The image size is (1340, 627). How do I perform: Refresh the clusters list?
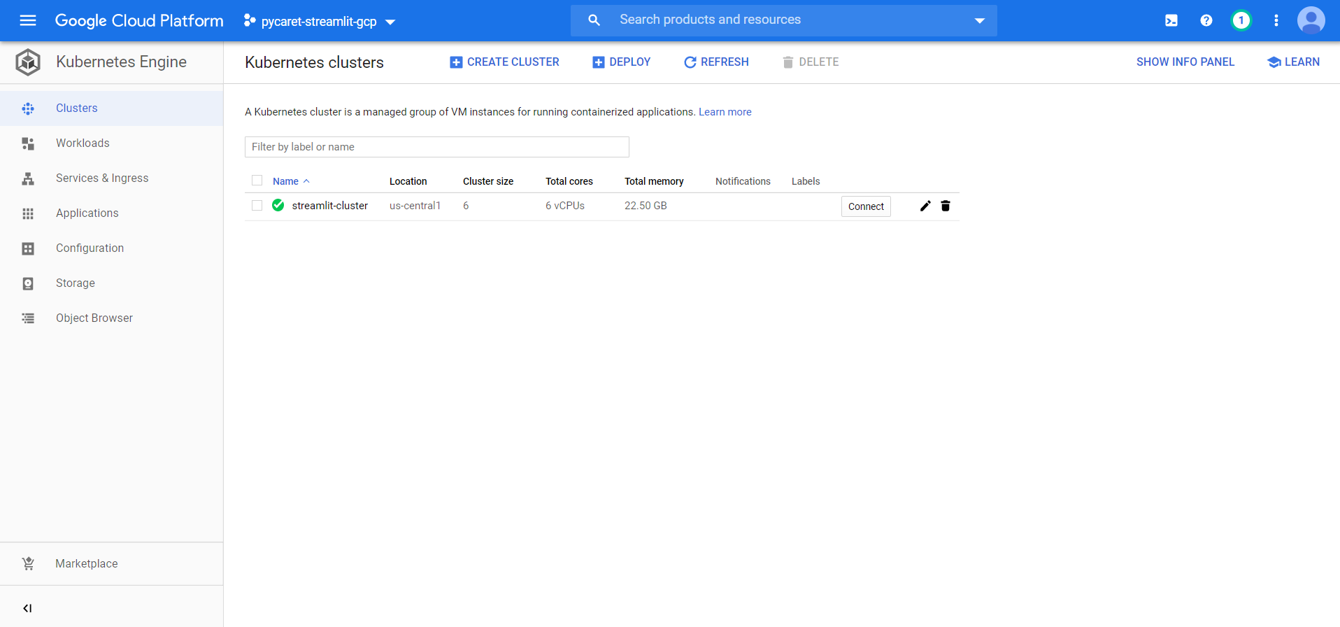pyautogui.click(x=716, y=62)
